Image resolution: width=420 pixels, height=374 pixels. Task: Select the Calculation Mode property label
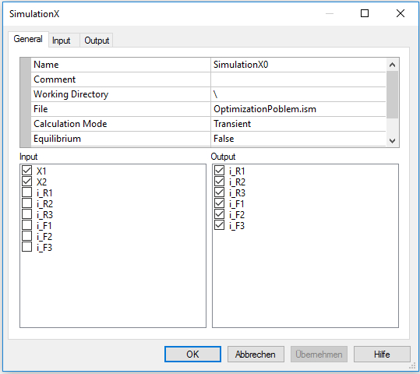[121, 124]
